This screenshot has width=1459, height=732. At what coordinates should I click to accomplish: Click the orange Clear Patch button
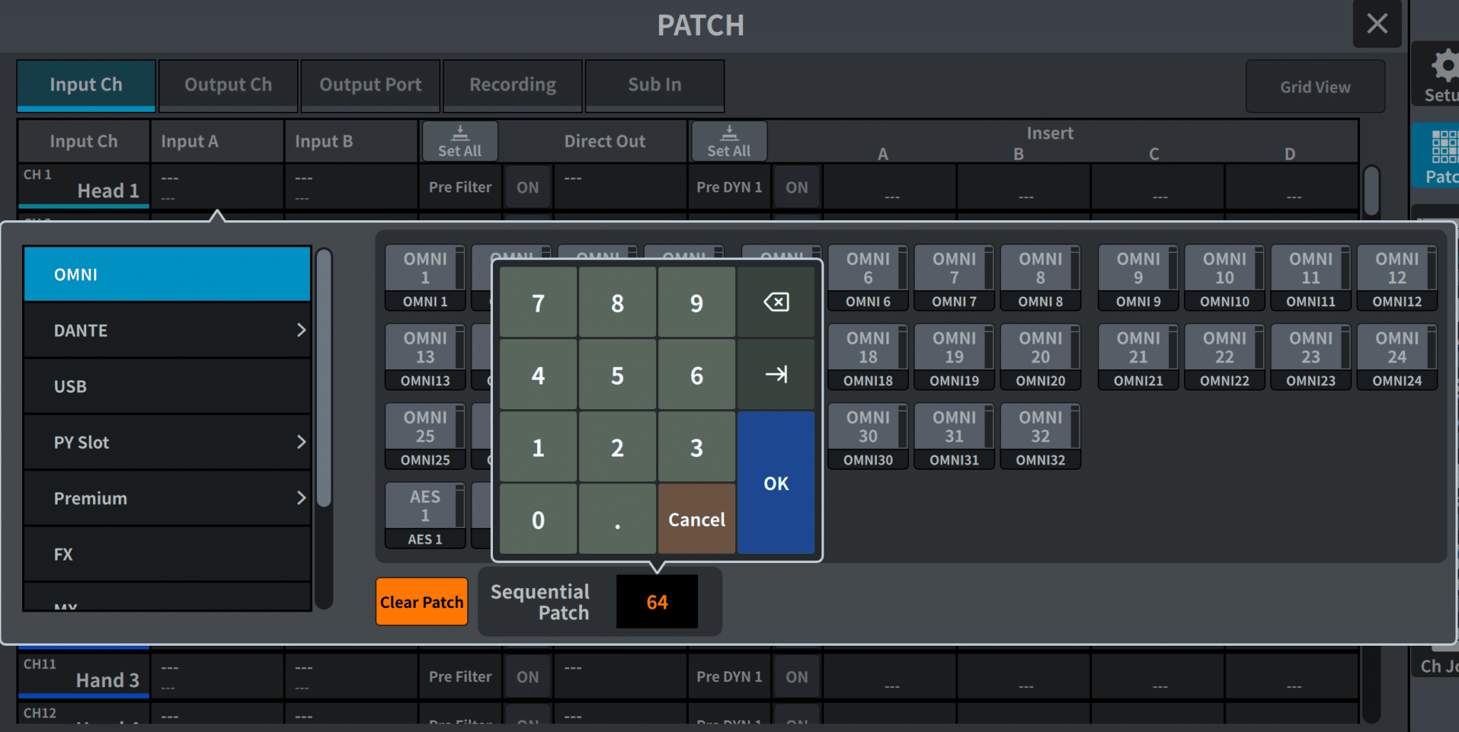422,602
